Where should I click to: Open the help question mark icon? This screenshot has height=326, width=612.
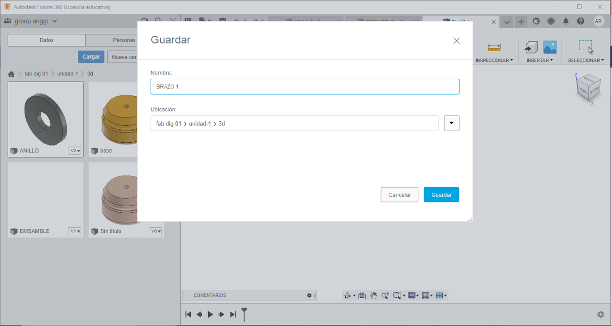tap(580, 21)
